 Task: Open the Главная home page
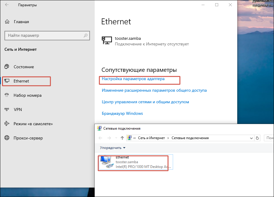(x=21, y=22)
